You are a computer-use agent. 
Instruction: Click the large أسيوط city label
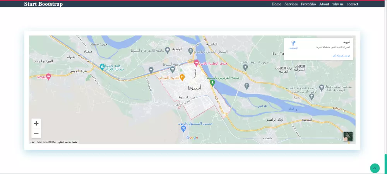pos(194,88)
